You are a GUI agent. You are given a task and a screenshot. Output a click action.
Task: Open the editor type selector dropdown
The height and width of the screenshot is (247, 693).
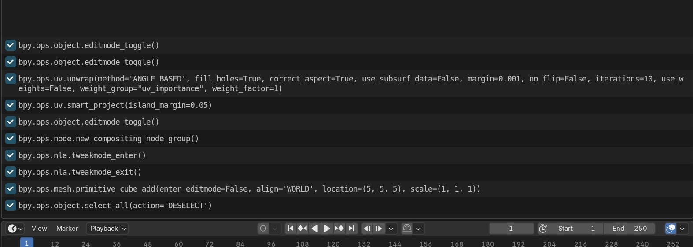coord(15,229)
